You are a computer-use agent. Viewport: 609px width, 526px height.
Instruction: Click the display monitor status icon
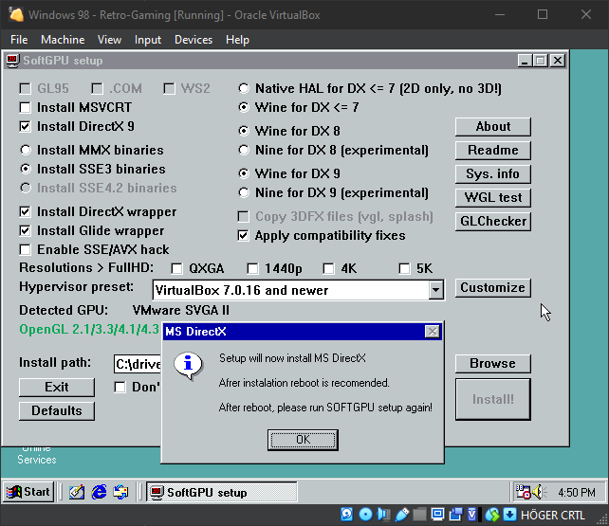(x=437, y=515)
